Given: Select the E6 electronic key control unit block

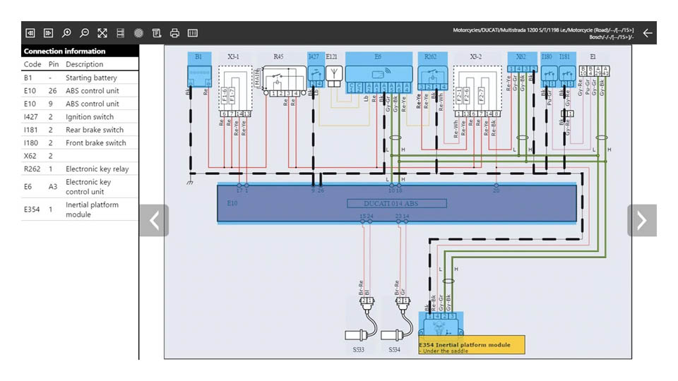Looking at the screenshot, I should click(x=379, y=79).
